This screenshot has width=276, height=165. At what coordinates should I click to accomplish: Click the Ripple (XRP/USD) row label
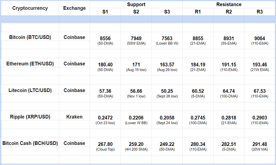click(30, 117)
